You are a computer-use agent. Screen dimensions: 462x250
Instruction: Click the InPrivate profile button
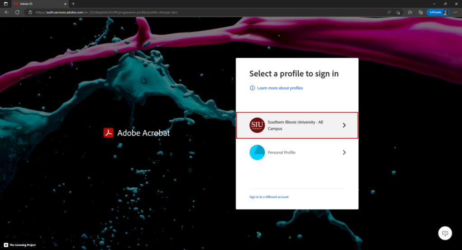(438, 12)
